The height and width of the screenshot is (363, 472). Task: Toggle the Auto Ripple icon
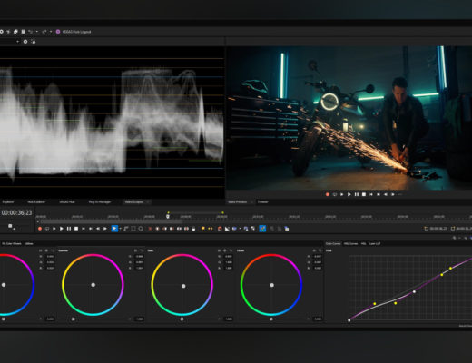point(234,229)
